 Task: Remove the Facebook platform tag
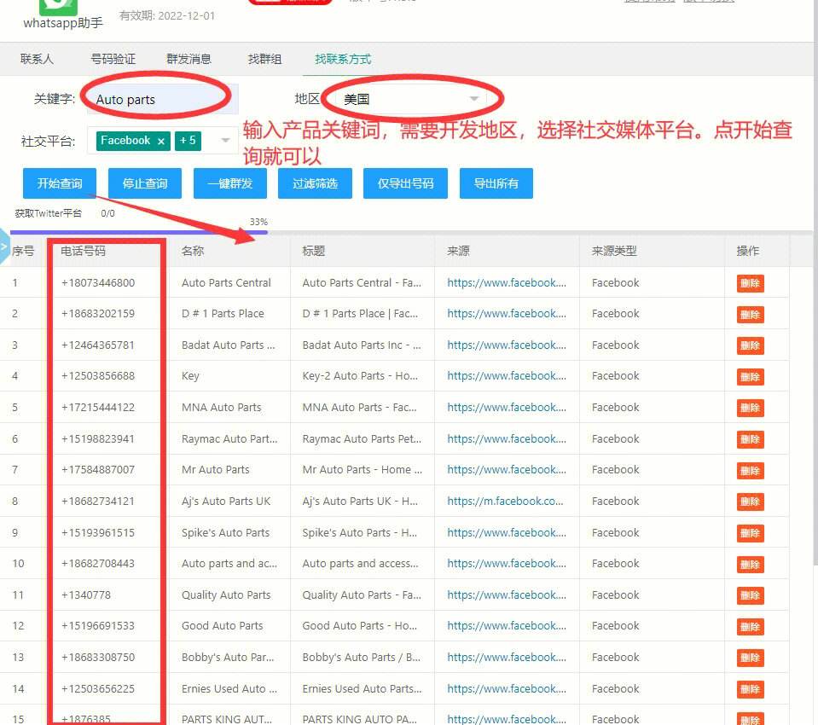click(160, 142)
